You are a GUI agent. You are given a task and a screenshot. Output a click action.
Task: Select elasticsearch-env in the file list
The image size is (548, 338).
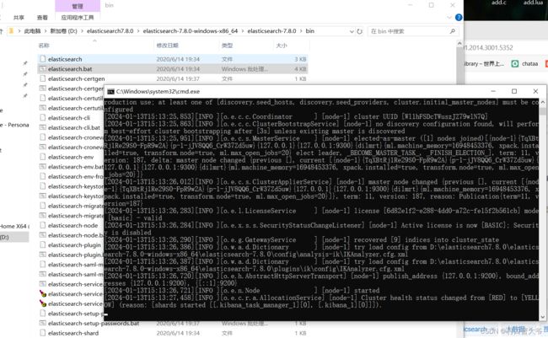point(71,157)
